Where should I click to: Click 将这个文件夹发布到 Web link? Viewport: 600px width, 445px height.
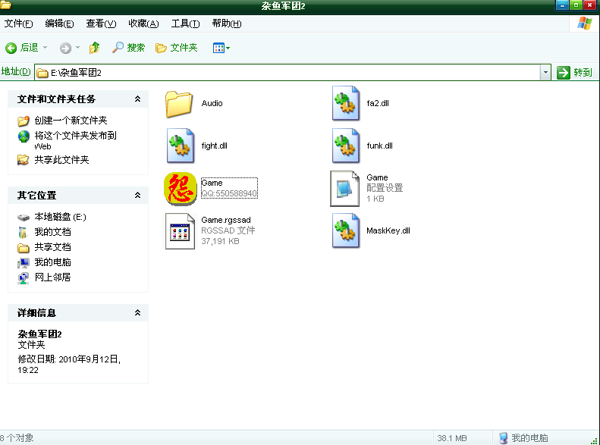tap(75, 140)
